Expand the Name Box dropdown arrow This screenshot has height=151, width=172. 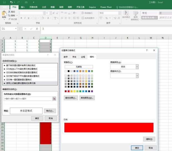coord(16,29)
